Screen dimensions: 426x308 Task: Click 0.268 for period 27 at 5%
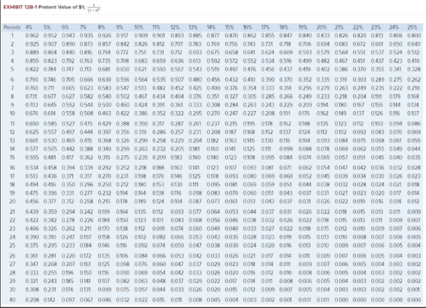pyautogui.click(x=50, y=264)
